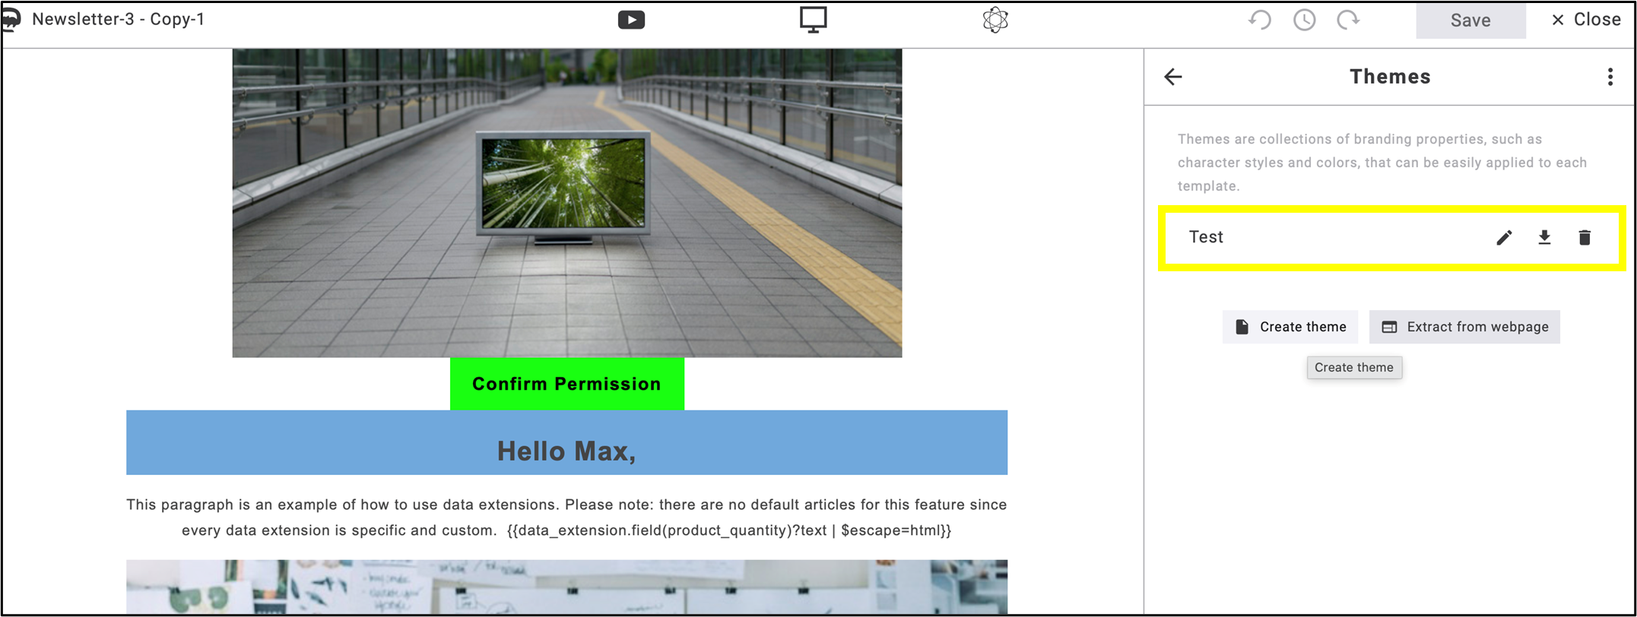This screenshot has height=617, width=1637.
Task: Go back using Themes panel arrow
Action: coord(1173,77)
